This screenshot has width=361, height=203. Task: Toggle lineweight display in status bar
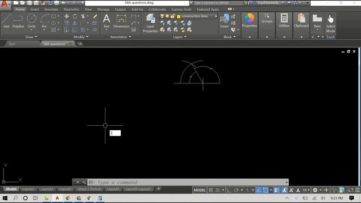click(276, 190)
